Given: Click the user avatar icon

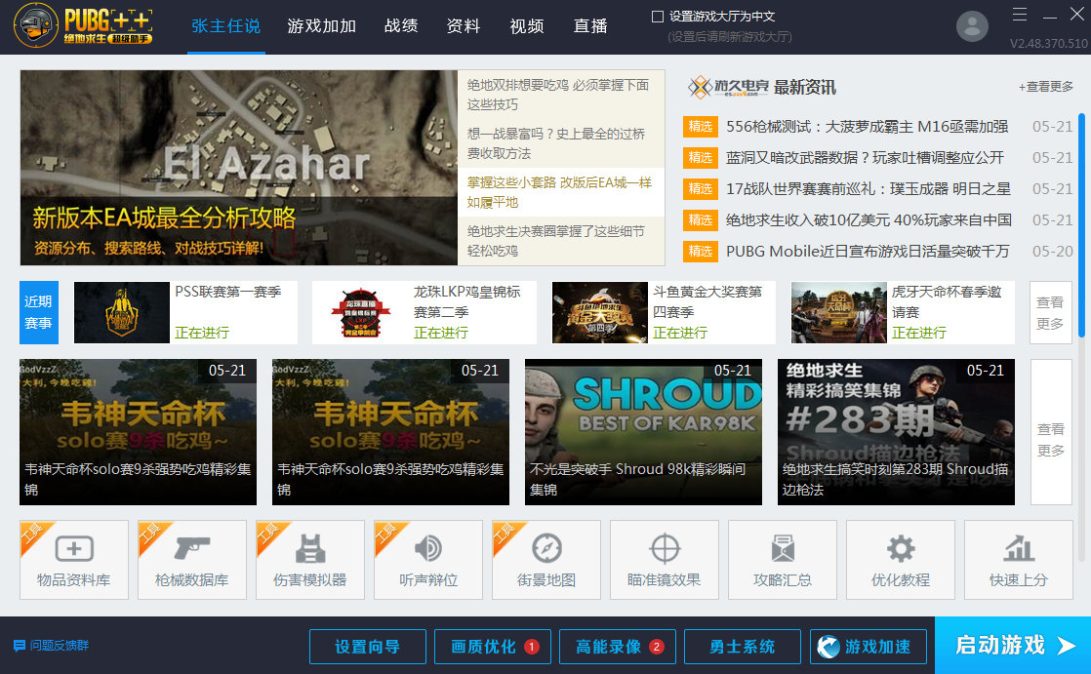Looking at the screenshot, I should tap(972, 26).
